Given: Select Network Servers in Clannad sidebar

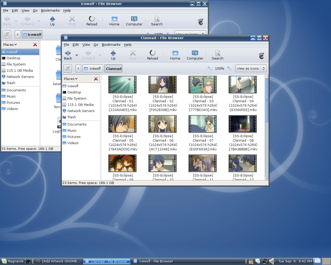Looking at the screenshot, I should pyautogui.click(x=81, y=111).
